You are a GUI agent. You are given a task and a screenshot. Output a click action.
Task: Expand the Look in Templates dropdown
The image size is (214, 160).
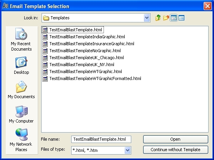147,18
